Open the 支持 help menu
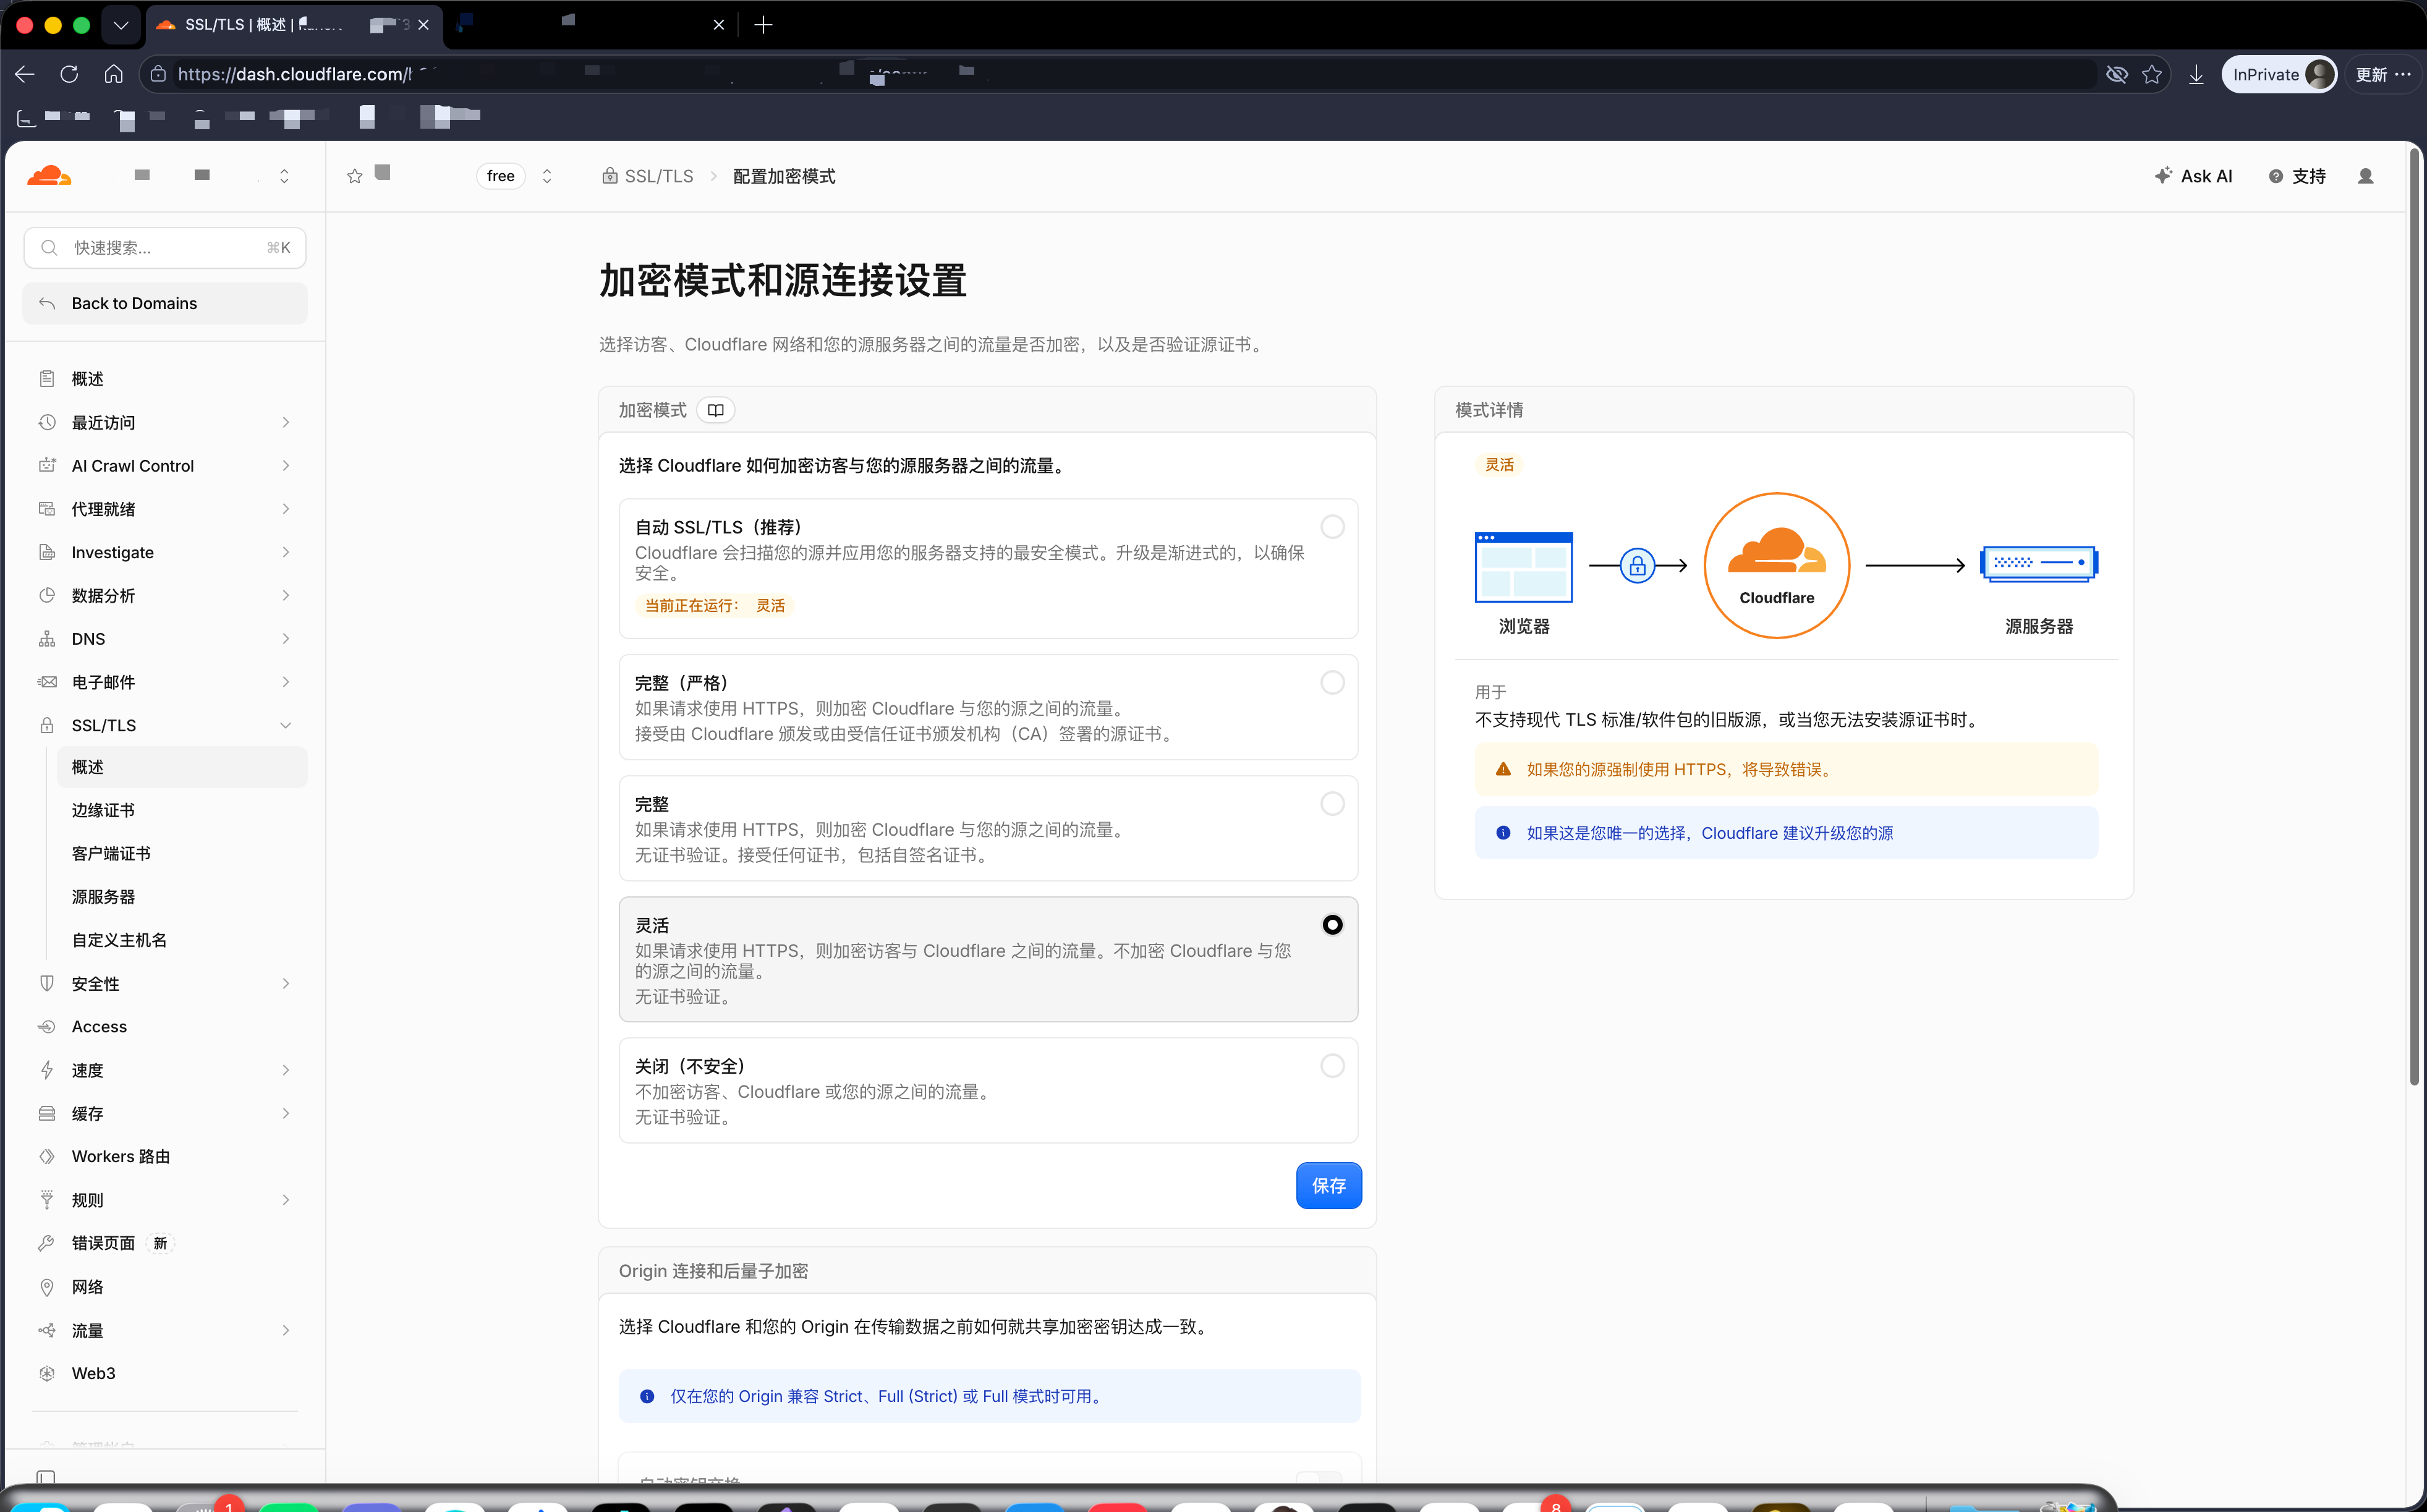 pyautogui.click(x=2297, y=176)
